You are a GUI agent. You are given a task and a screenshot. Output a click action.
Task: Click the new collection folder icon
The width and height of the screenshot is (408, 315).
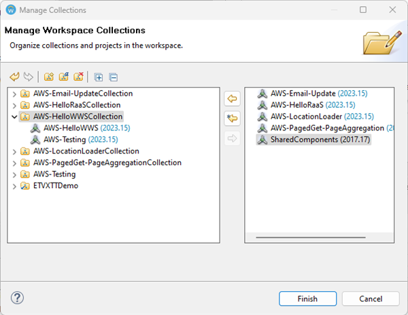tap(49, 77)
